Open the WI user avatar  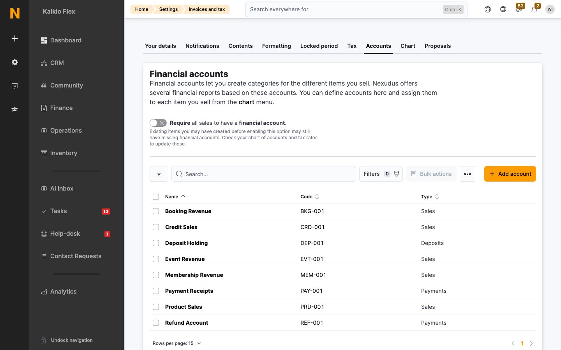pyautogui.click(x=550, y=9)
